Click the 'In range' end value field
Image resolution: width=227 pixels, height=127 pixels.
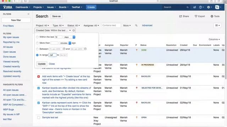tap(63, 55)
